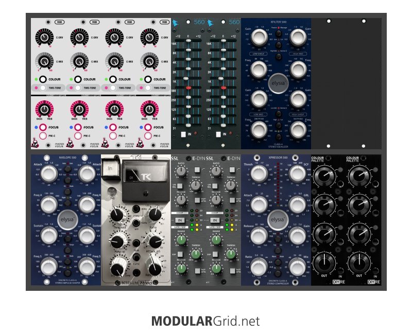Click the elysia badge on XPRESSOR 500

point(278,220)
